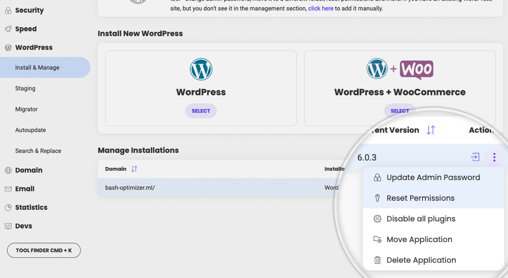This screenshot has height=278, width=508.
Task: Click the WordPress logo in the install card
Action: pyautogui.click(x=201, y=69)
